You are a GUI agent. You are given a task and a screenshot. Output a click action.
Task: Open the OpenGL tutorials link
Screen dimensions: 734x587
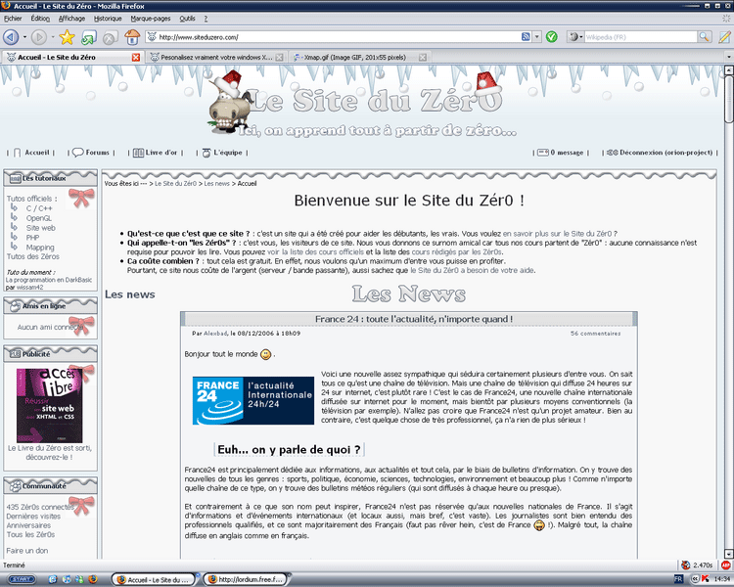39,218
